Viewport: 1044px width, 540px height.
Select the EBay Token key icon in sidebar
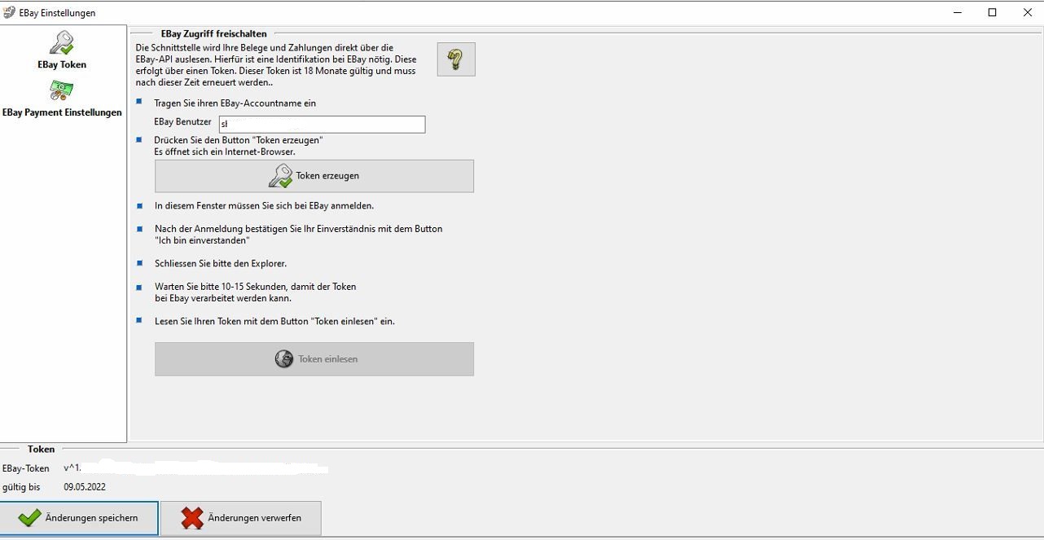click(61, 43)
